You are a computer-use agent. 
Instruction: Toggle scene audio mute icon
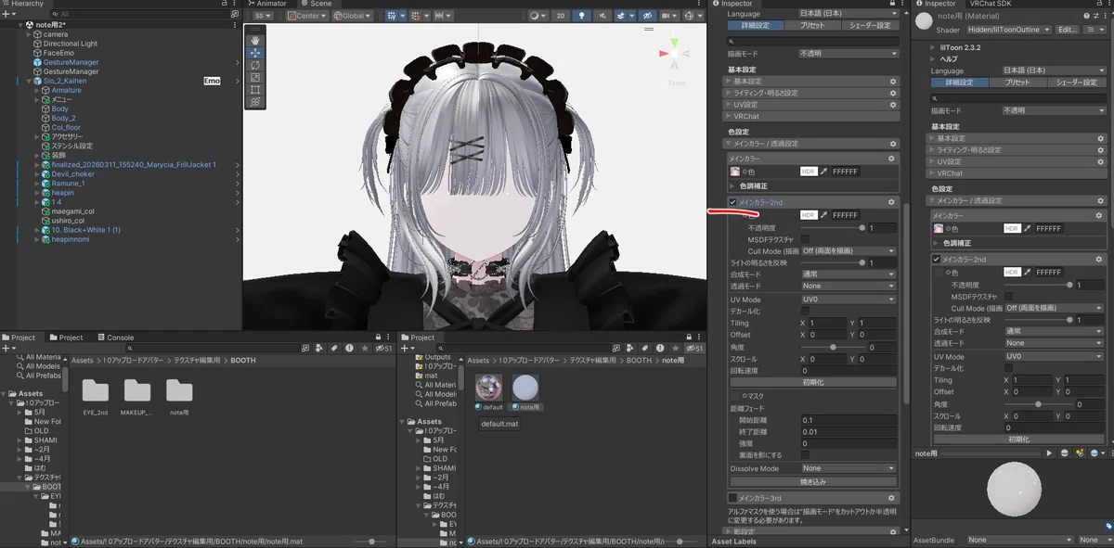tap(602, 16)
